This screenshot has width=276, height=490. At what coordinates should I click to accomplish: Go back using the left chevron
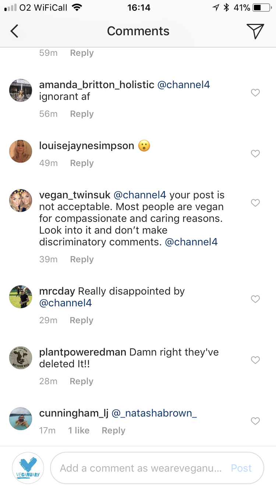(x=14, y=31)
